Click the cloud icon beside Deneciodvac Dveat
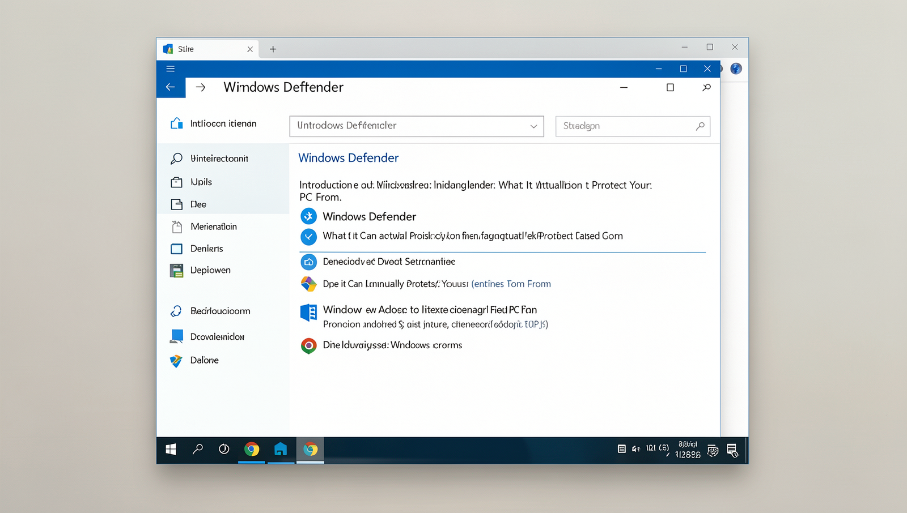 [x=308, y=262]
